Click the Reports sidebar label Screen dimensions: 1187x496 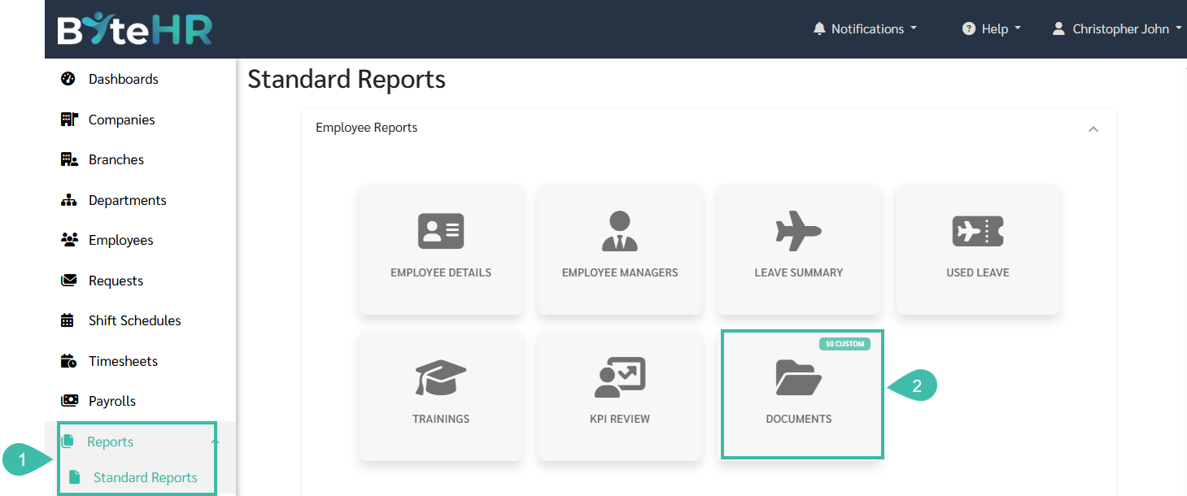110,442
